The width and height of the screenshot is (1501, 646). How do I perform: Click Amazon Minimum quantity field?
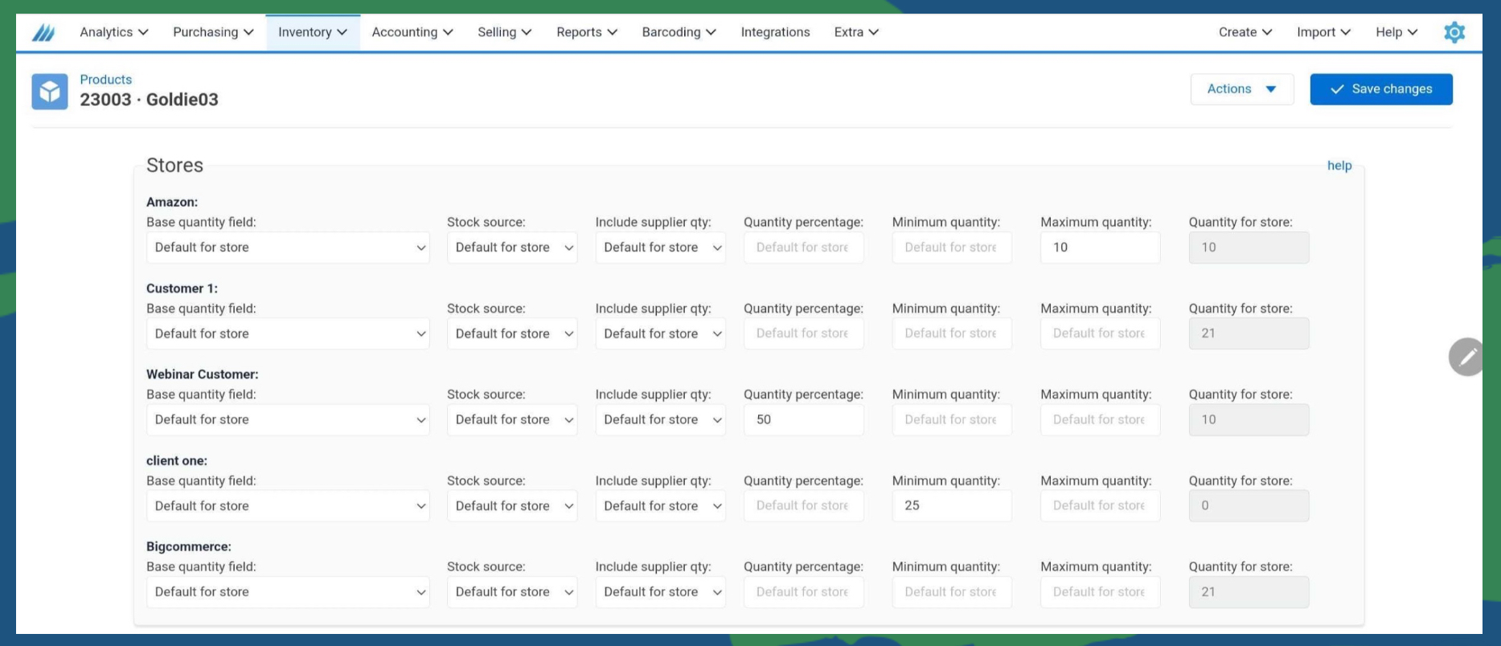952,247
